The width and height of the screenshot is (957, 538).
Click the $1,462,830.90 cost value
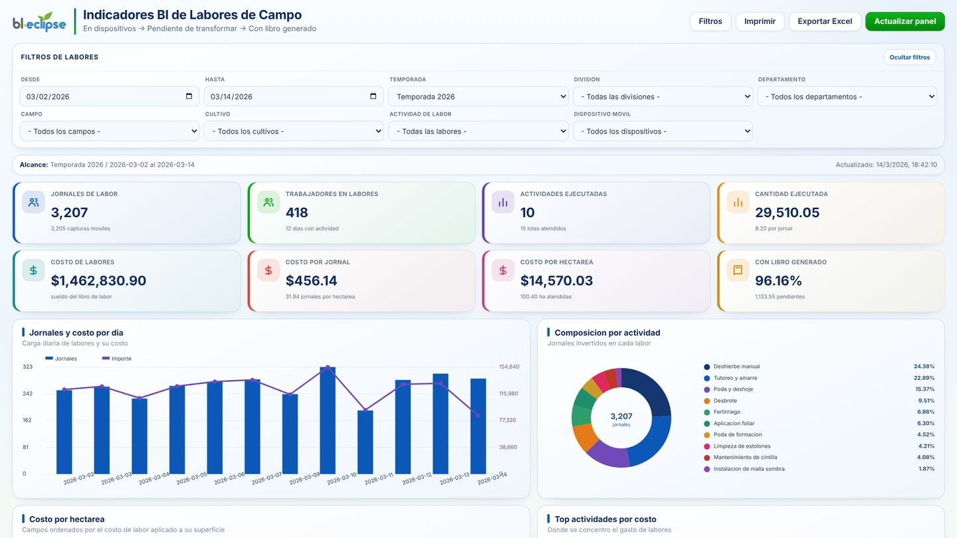[98, 280]
